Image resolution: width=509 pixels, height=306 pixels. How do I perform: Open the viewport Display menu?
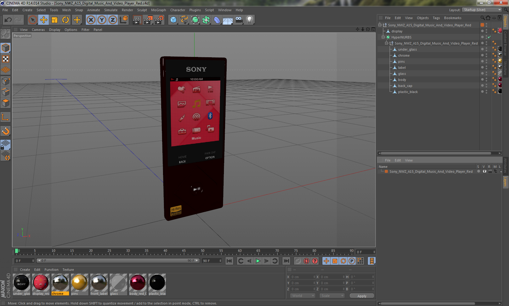click(55, 30)
